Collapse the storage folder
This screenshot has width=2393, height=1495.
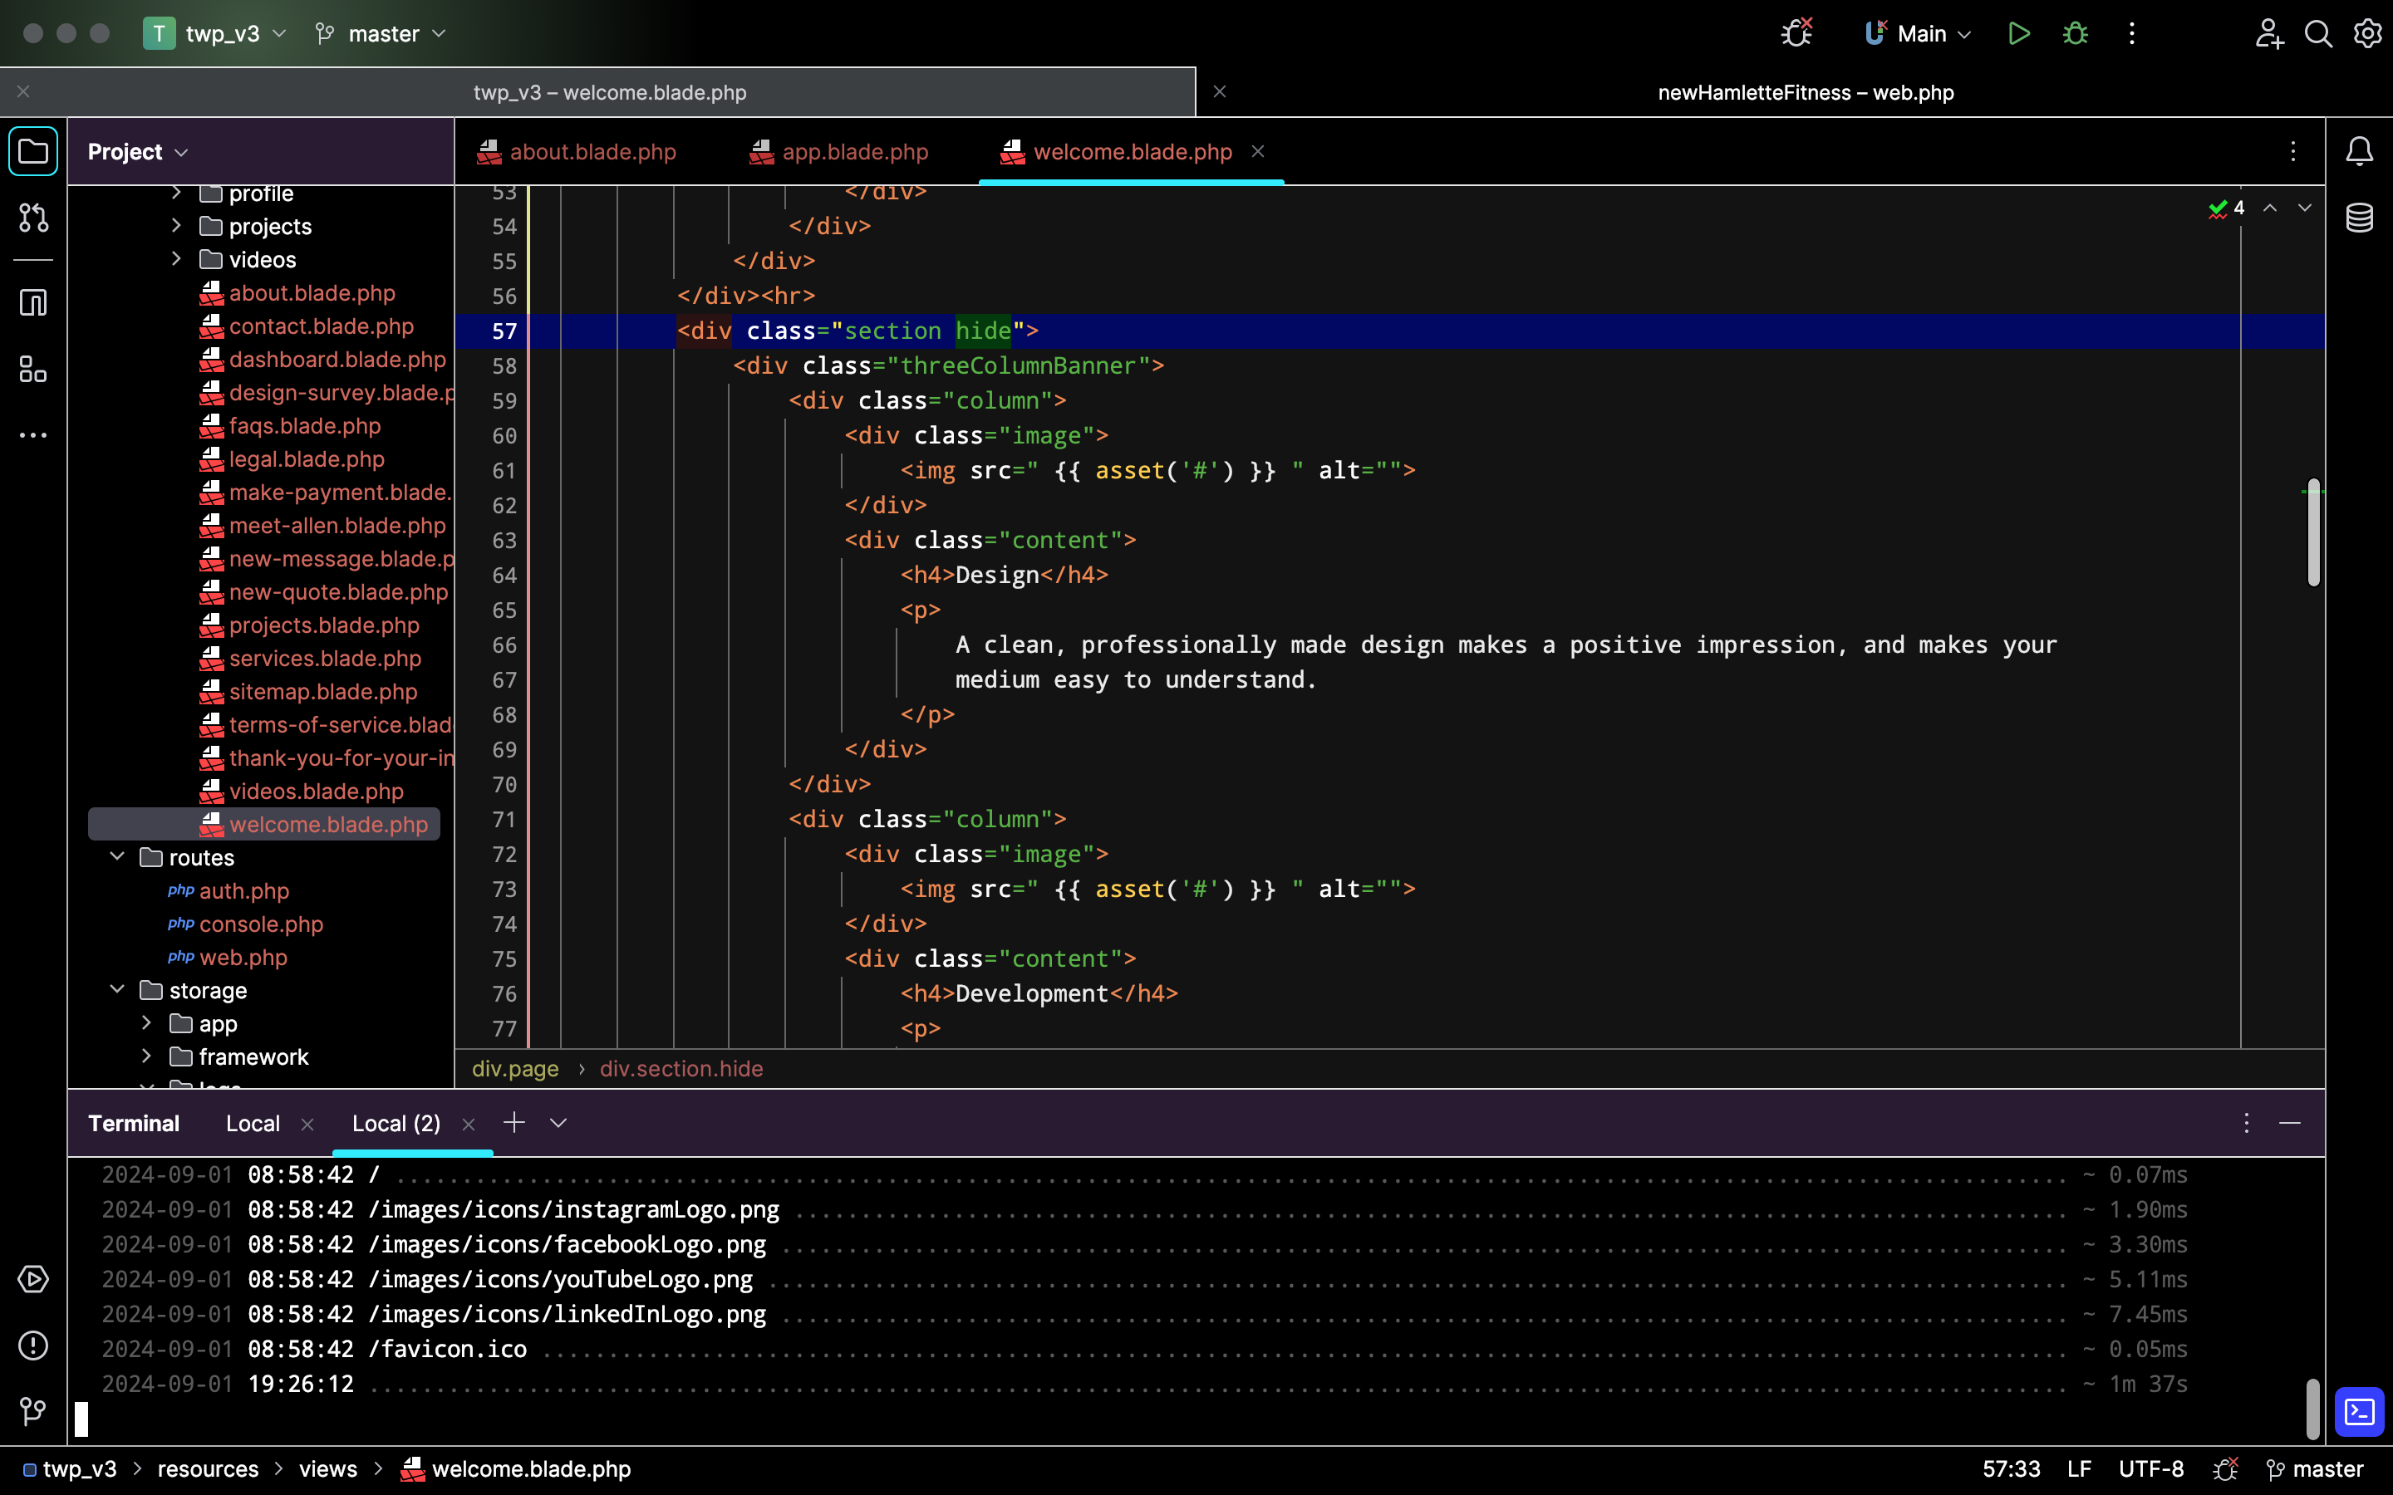(x=116, y=990)
